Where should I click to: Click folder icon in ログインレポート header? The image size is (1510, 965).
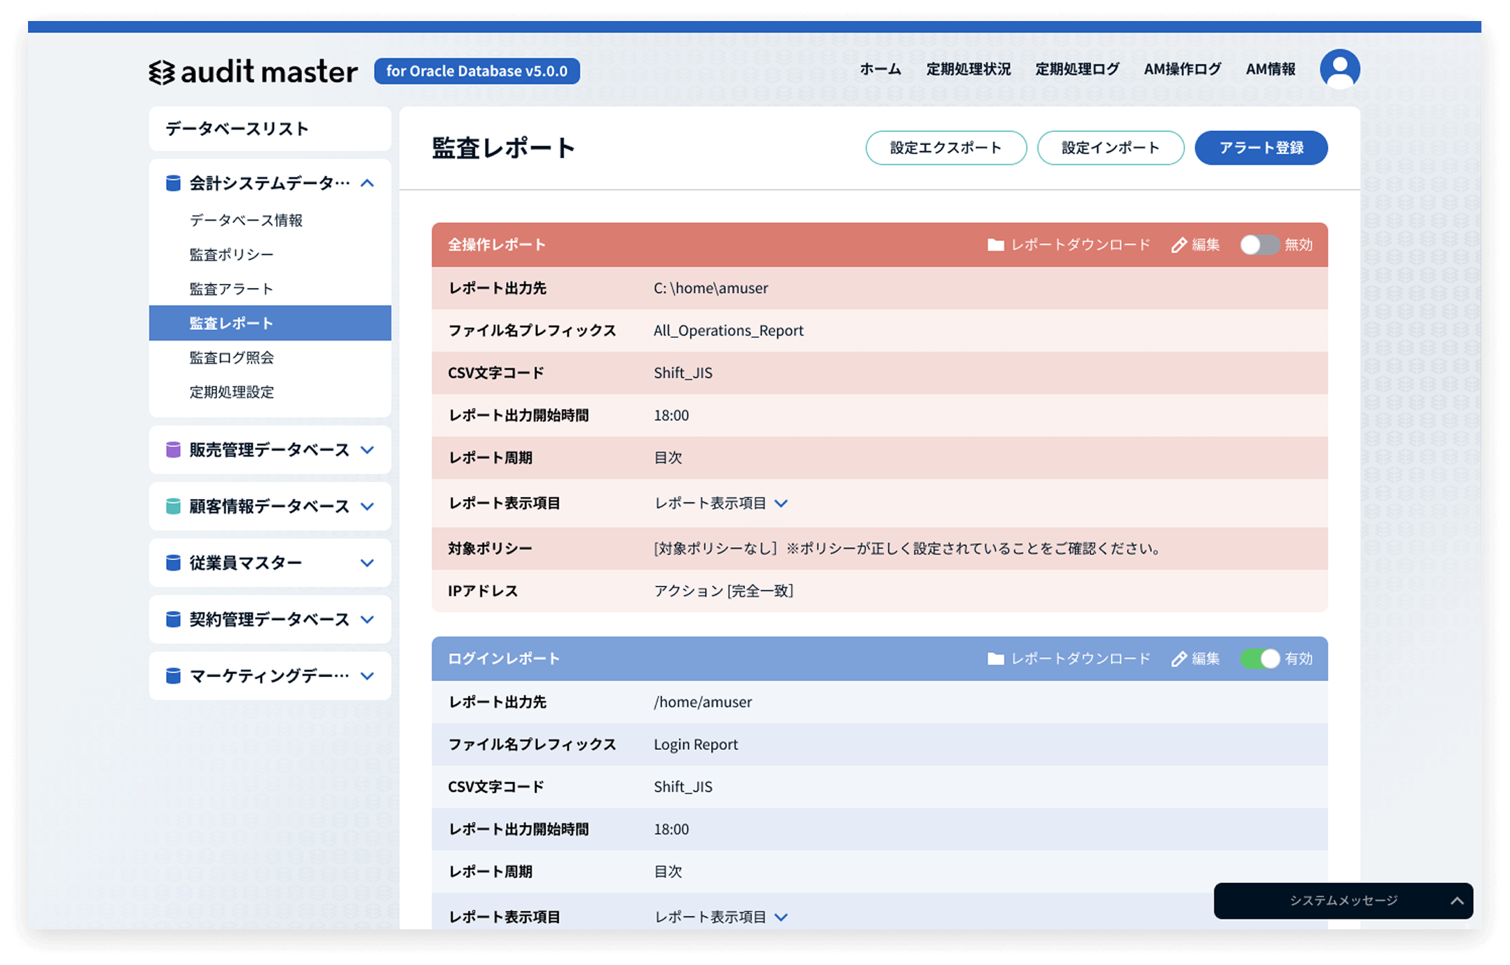[995, 659]
